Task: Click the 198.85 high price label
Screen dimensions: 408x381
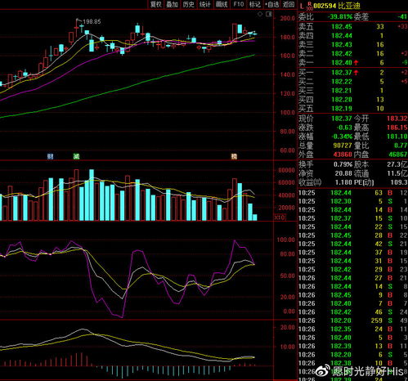Action: point(92,21)
